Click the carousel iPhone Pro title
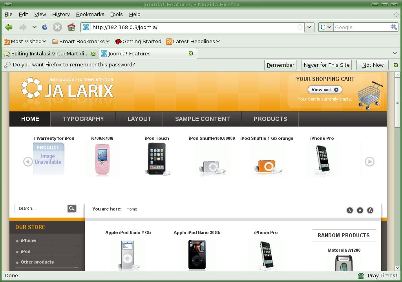 322,138
